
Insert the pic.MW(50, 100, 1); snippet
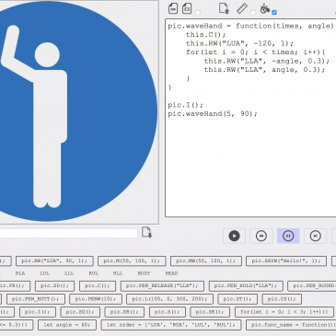coord(206,261)
